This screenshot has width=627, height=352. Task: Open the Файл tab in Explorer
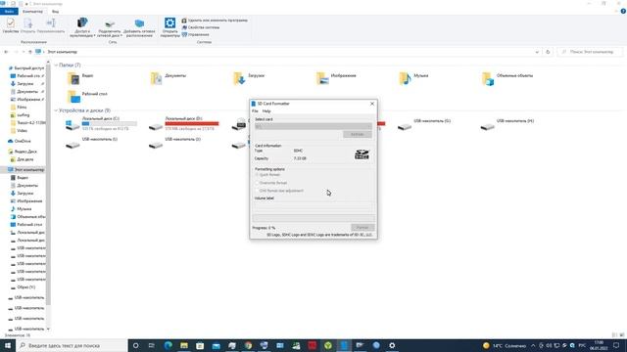9,11
